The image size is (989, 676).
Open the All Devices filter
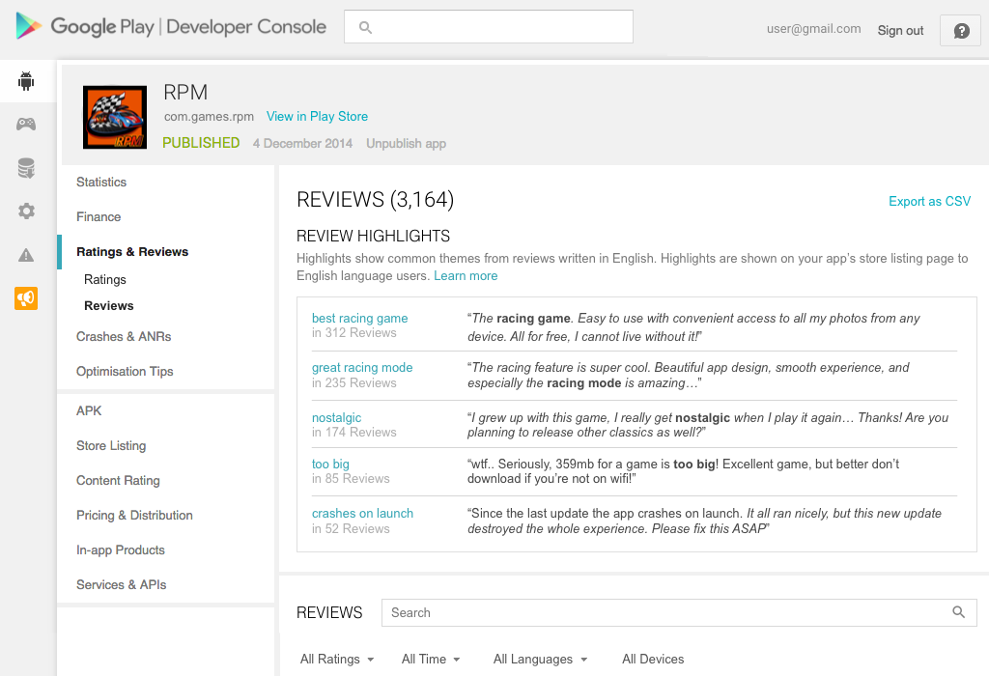coord(653,659)
